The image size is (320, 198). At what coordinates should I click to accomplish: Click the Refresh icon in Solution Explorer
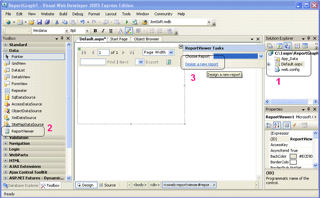point(279,46)
